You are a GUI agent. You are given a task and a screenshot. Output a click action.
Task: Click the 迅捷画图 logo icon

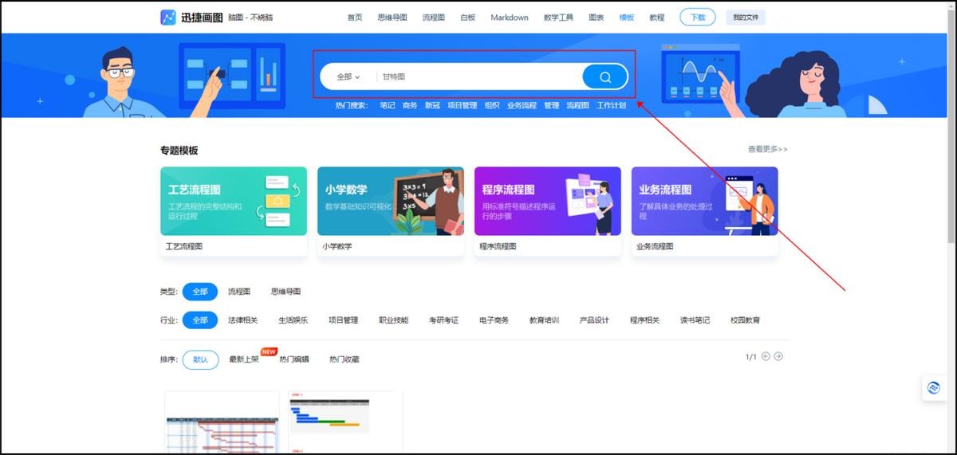[x=168, y=18]
